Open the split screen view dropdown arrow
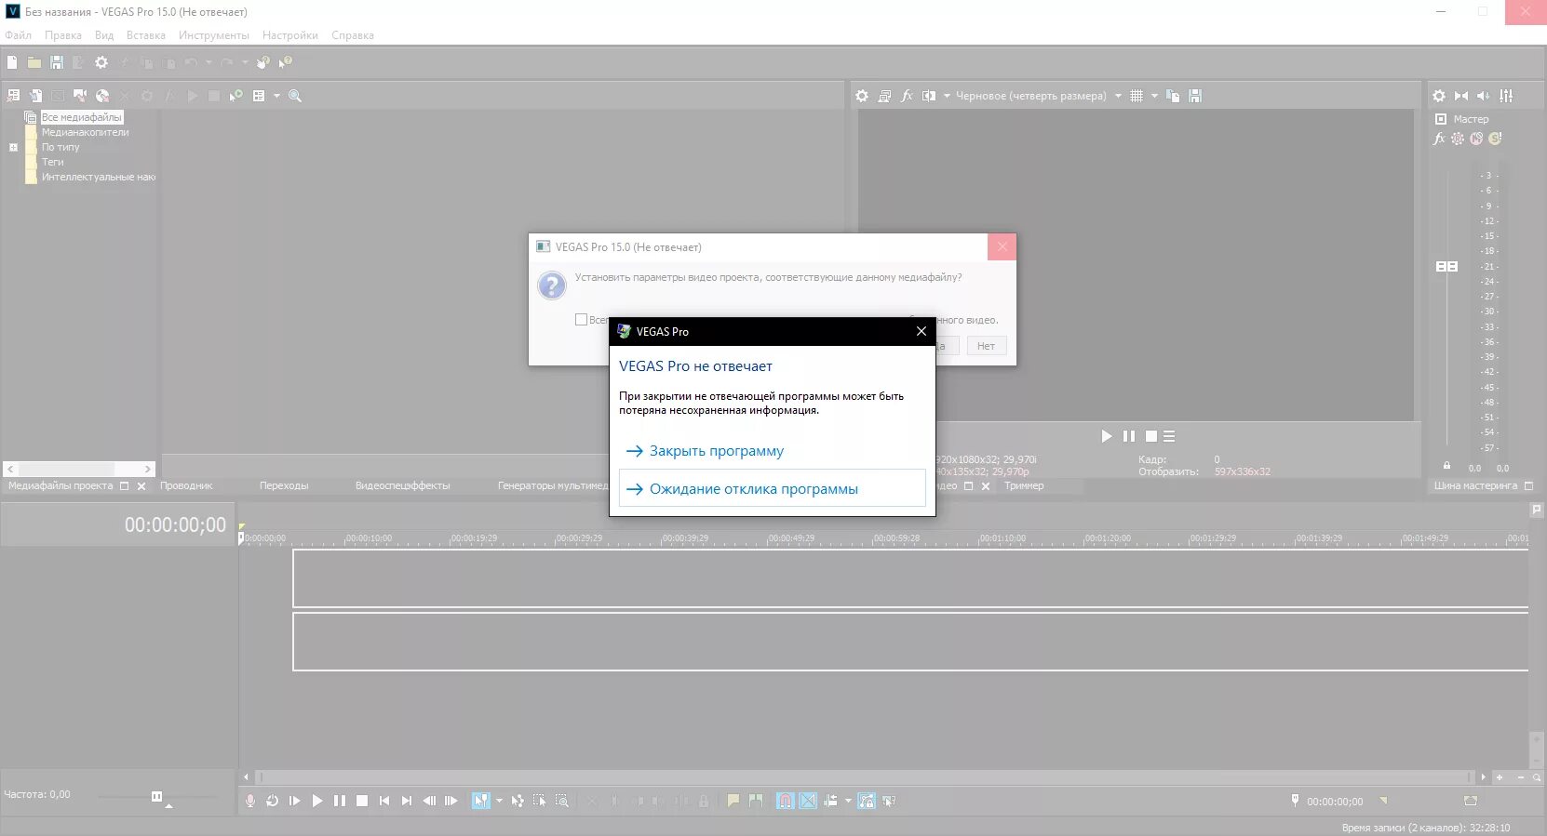This screenshot has width=1547, height=836. [947, 96]
